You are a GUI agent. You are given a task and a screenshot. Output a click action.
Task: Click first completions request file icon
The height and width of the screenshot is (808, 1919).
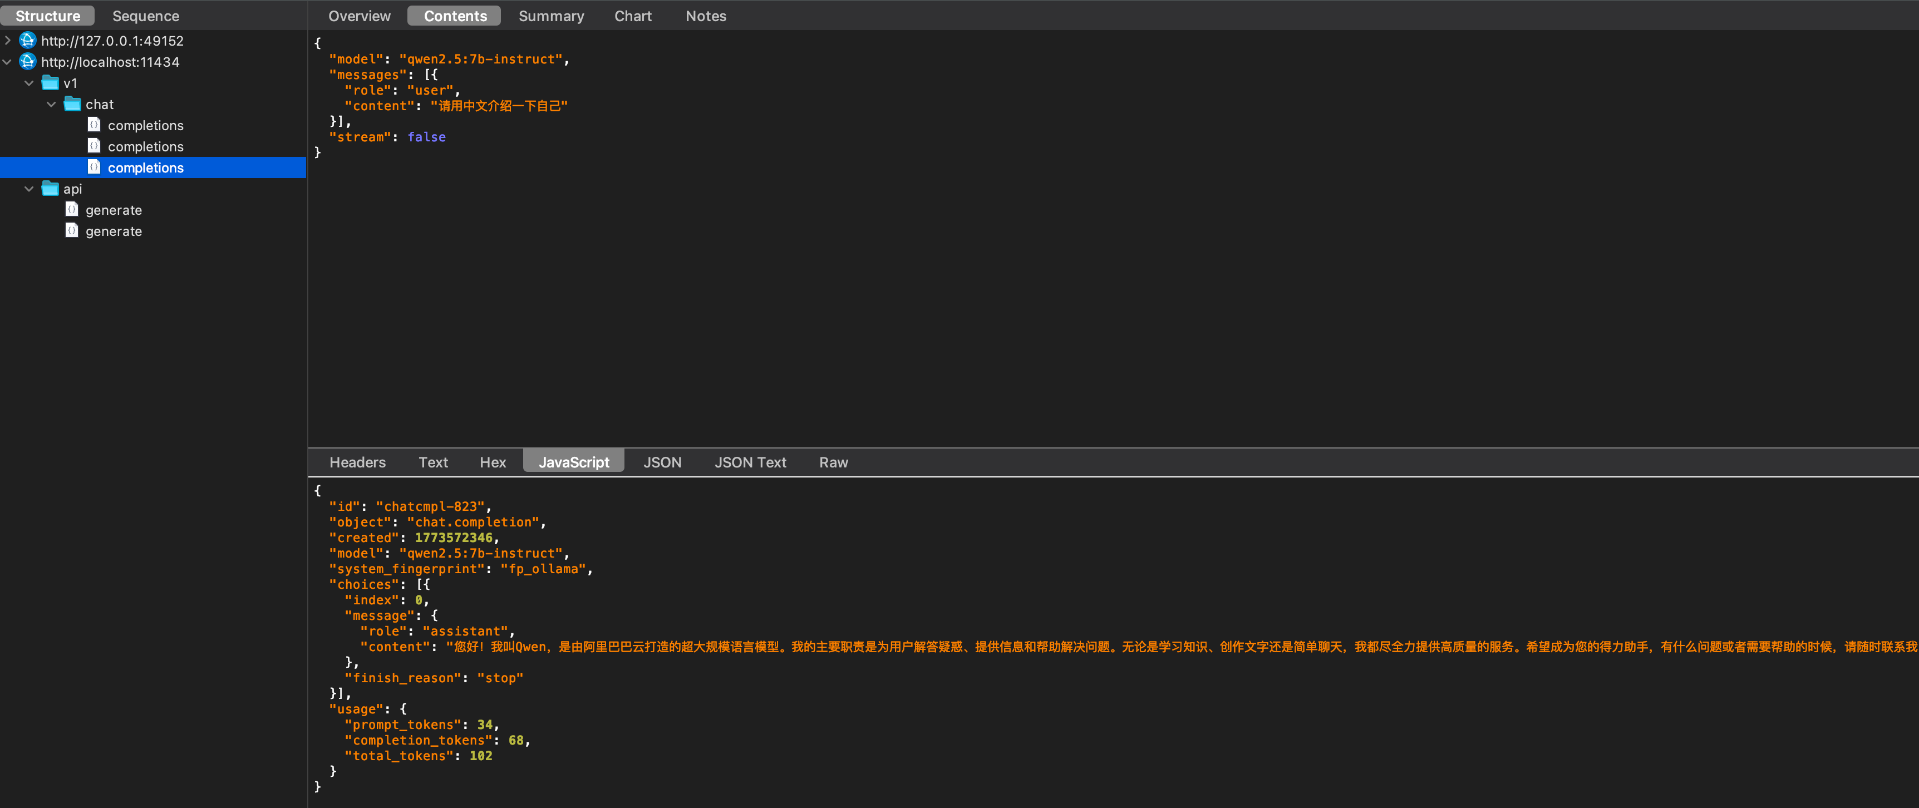pos(94,124)
